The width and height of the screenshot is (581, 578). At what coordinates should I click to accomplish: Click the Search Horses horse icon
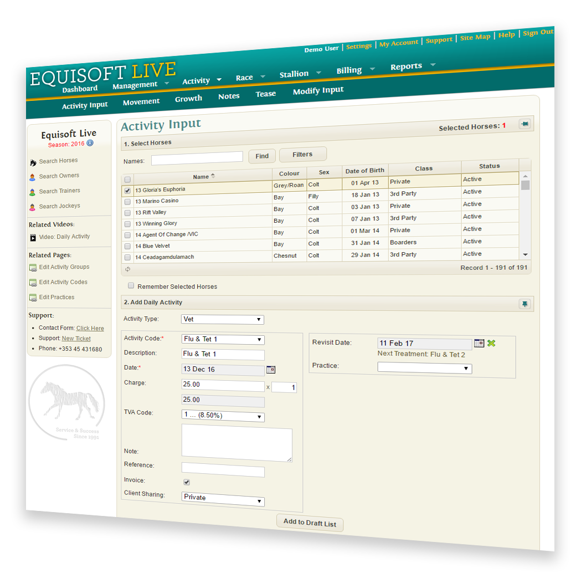point(33,162)
